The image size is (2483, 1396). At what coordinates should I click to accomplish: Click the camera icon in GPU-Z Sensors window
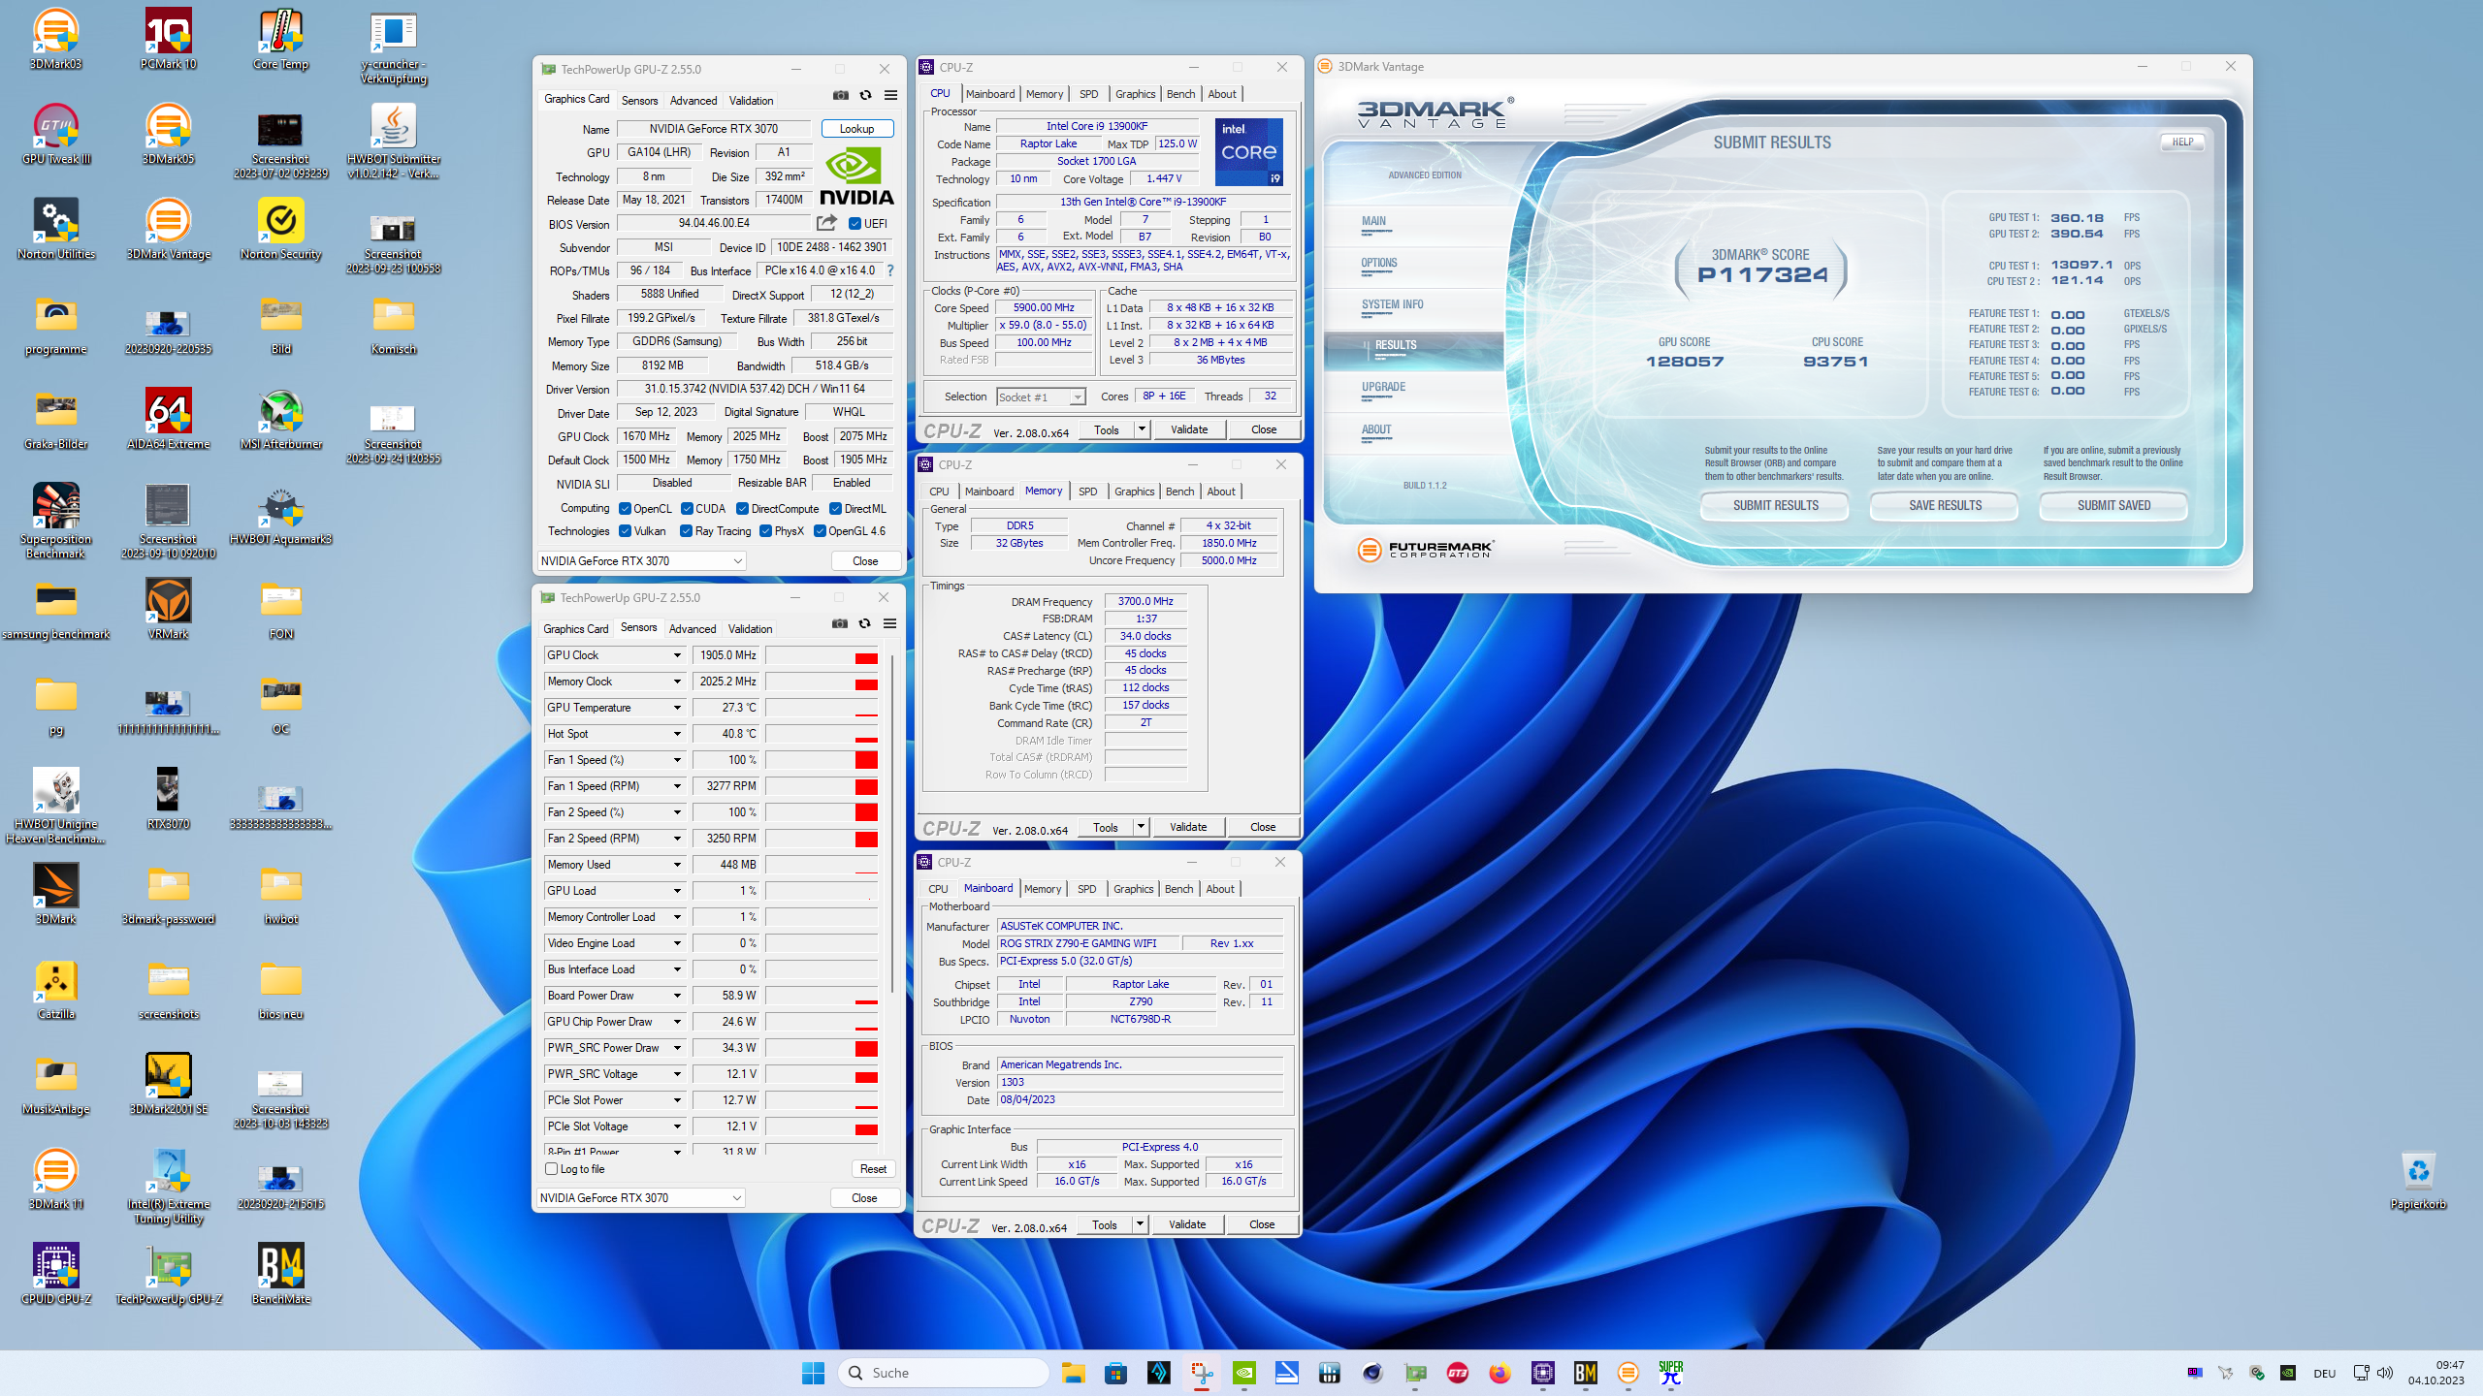pos(839,623)
